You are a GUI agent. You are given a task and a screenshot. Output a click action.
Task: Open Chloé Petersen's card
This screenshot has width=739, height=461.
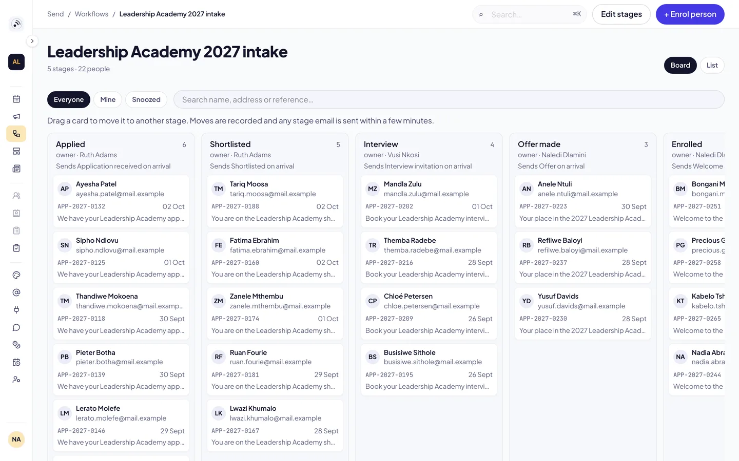429,313
